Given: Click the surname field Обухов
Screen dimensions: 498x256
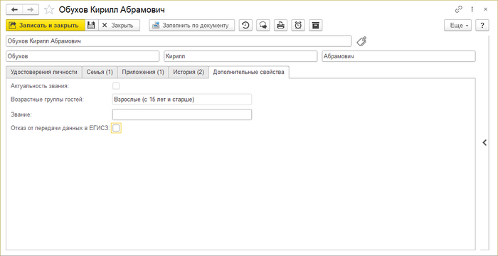Looking at the screenshot, I should (x=83, y=57).
